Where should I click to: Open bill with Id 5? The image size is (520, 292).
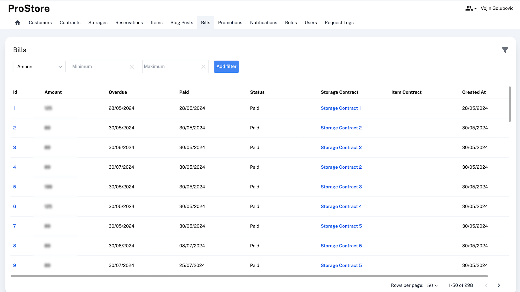[15, 187]
